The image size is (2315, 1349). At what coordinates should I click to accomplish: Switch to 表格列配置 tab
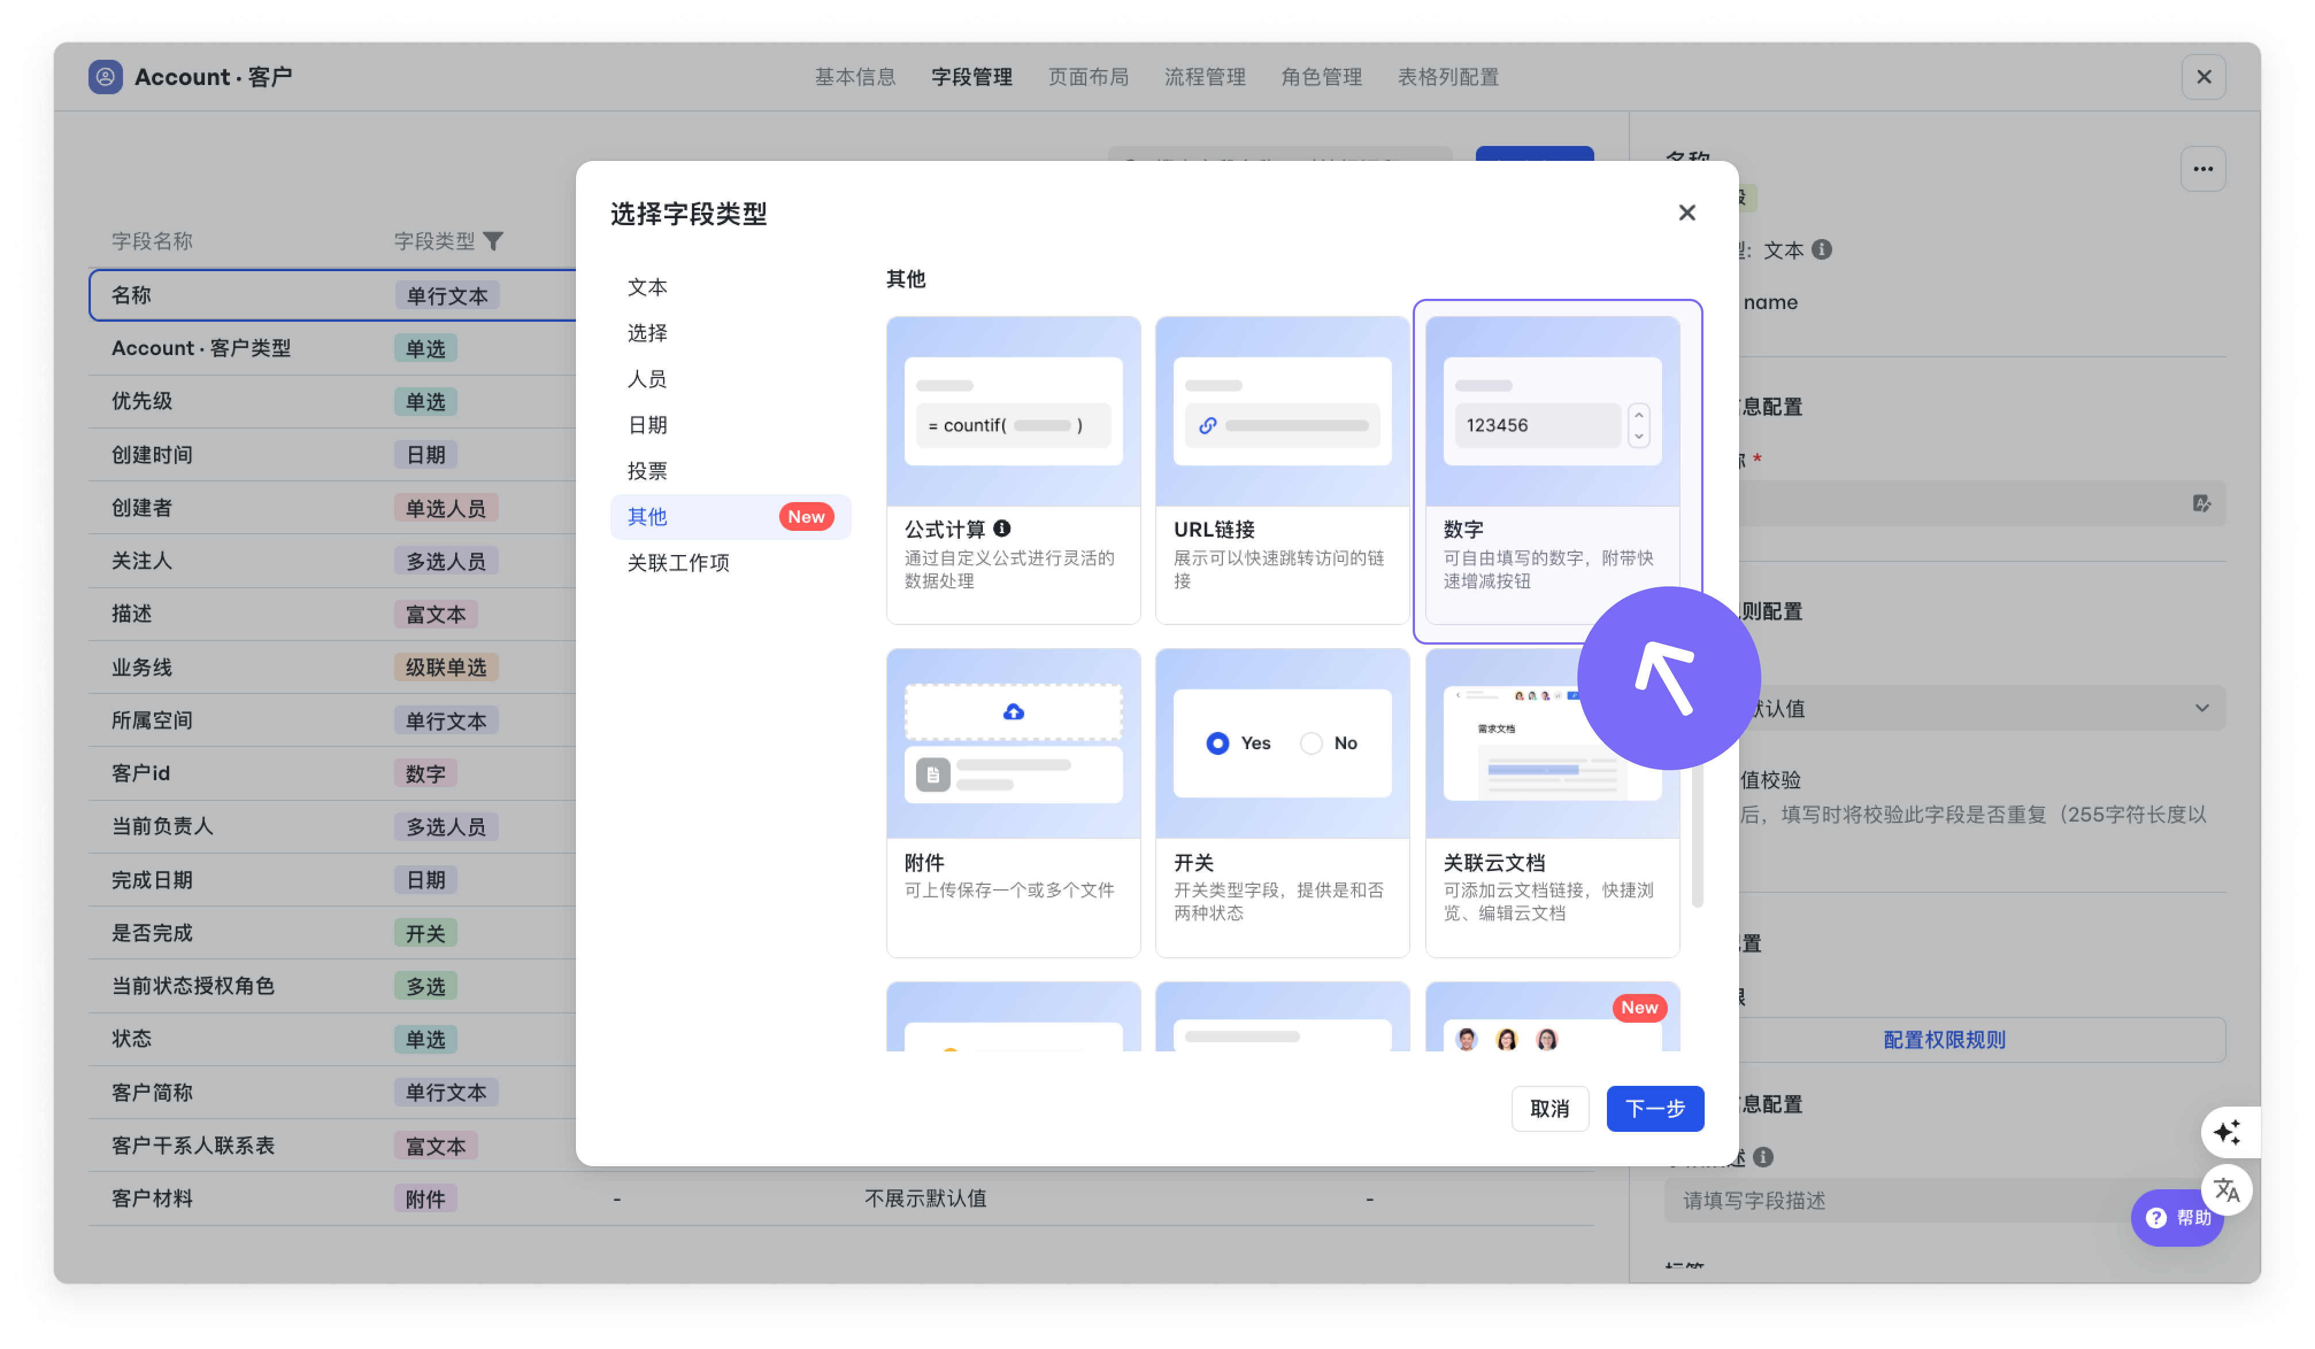tap(1449, 77)
